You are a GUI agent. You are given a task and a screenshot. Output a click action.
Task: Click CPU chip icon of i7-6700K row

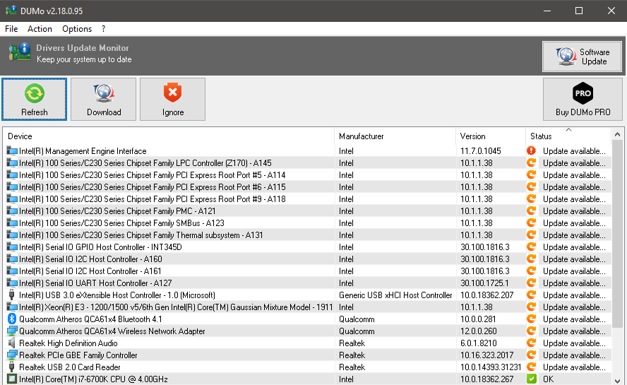coord(12,379)
